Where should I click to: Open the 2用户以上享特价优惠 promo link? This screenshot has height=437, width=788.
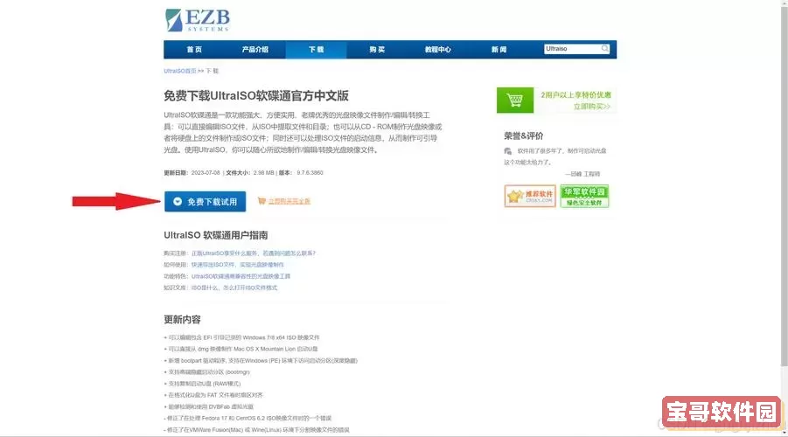[x=576, y=94]
